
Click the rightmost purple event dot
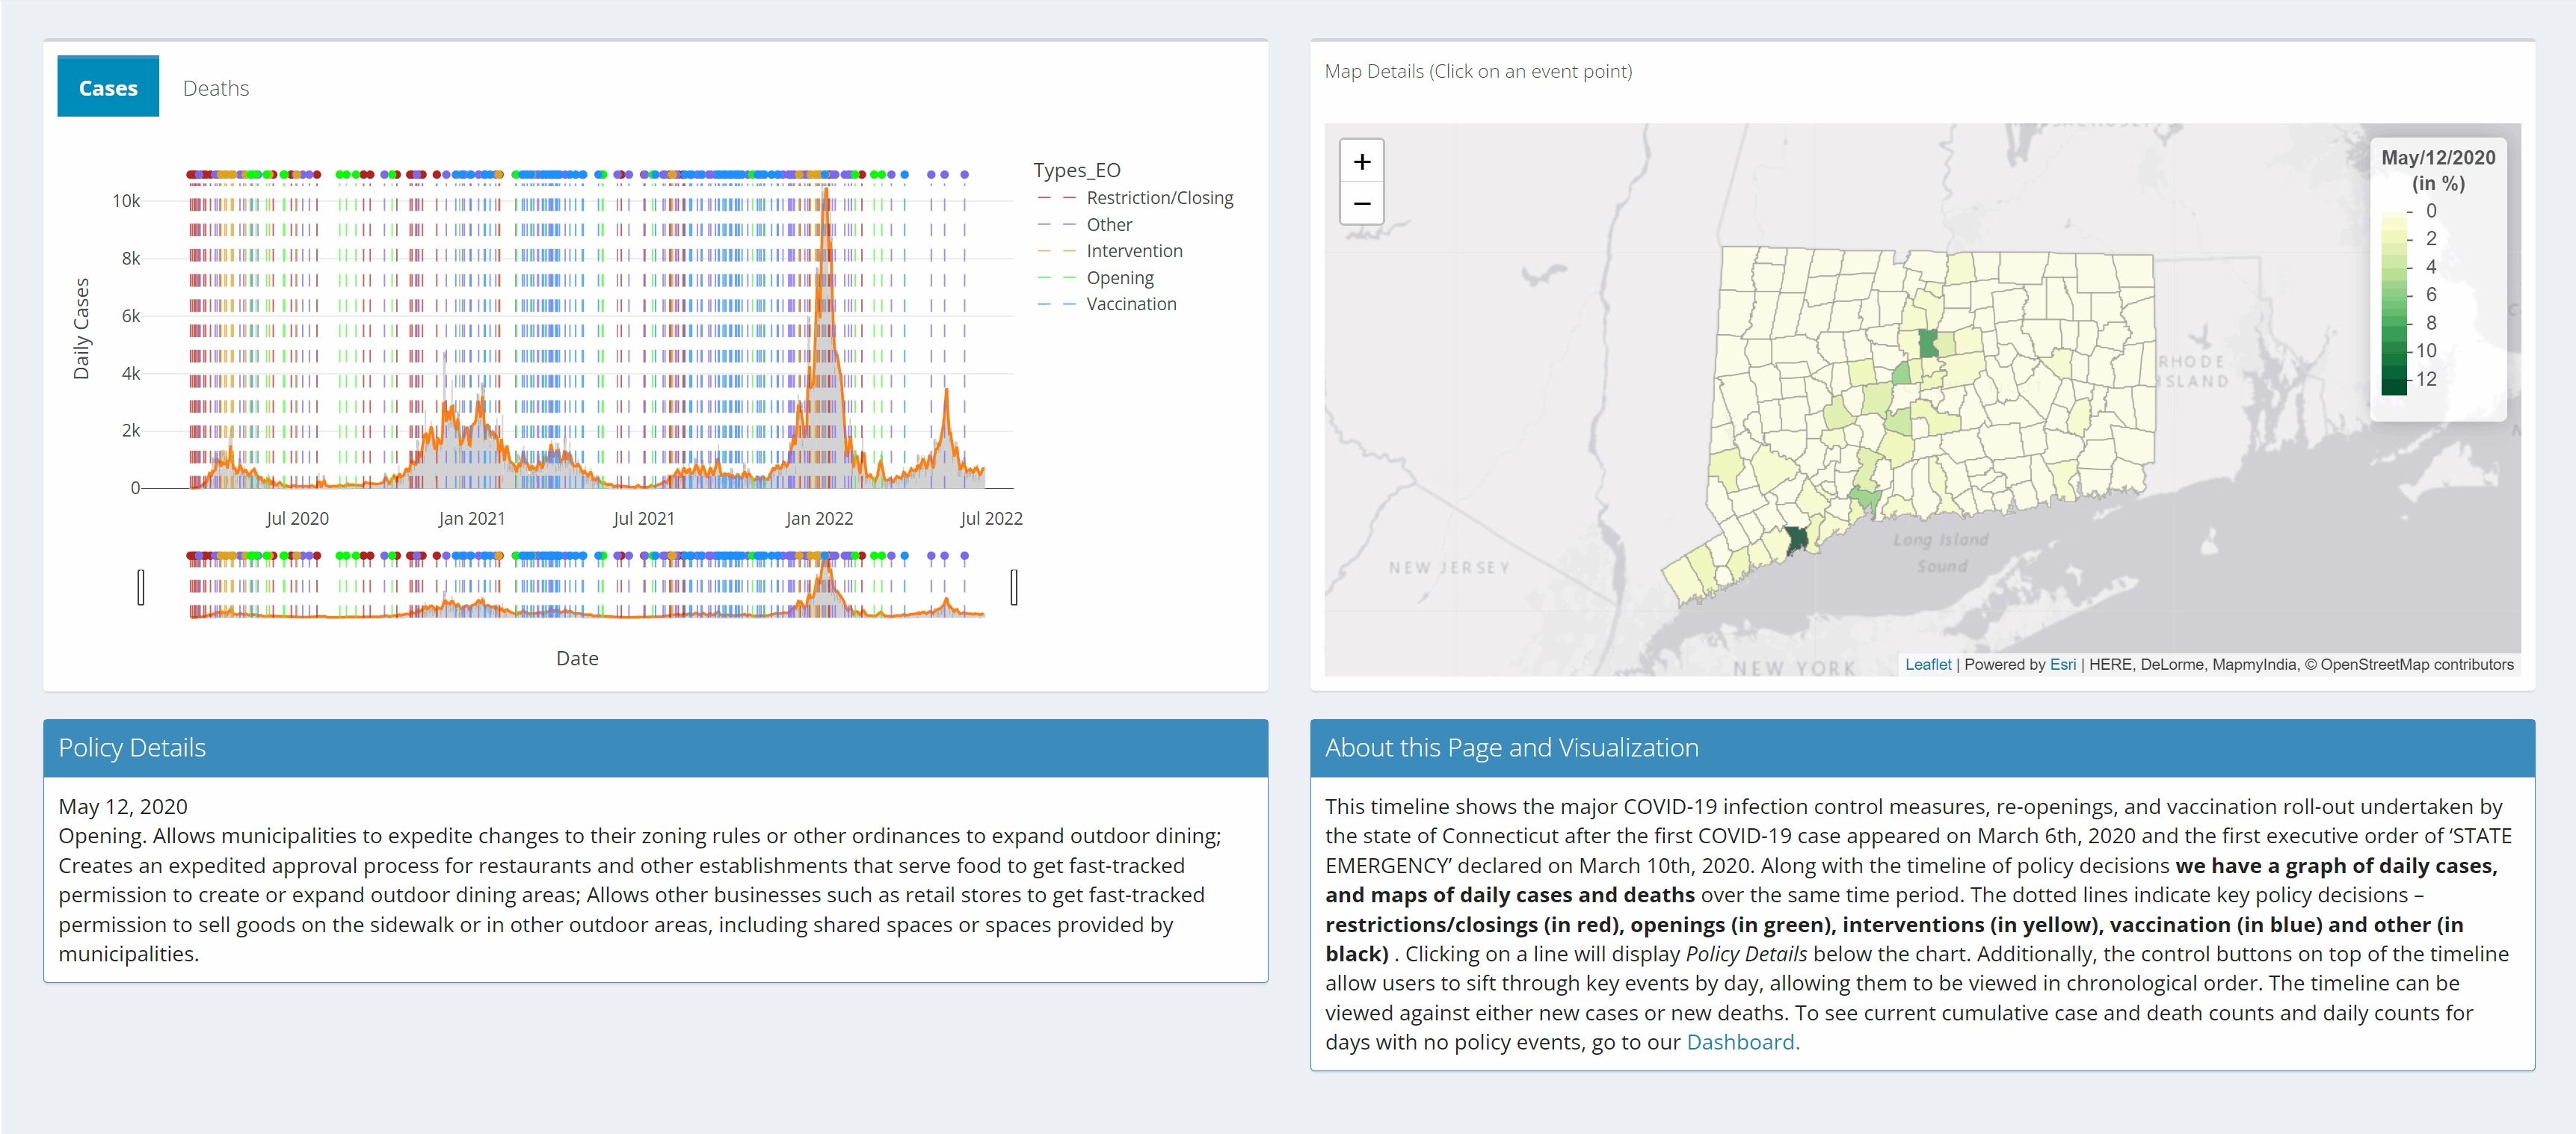tap(964, 175)
